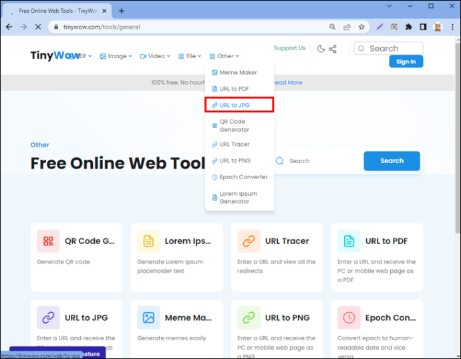This screenshot has width=461, height=359.
Task: Click the Support Us link
Action: tap(289, 48)
